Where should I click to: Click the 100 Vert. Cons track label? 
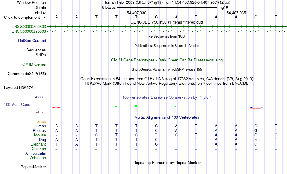[17, 104]
